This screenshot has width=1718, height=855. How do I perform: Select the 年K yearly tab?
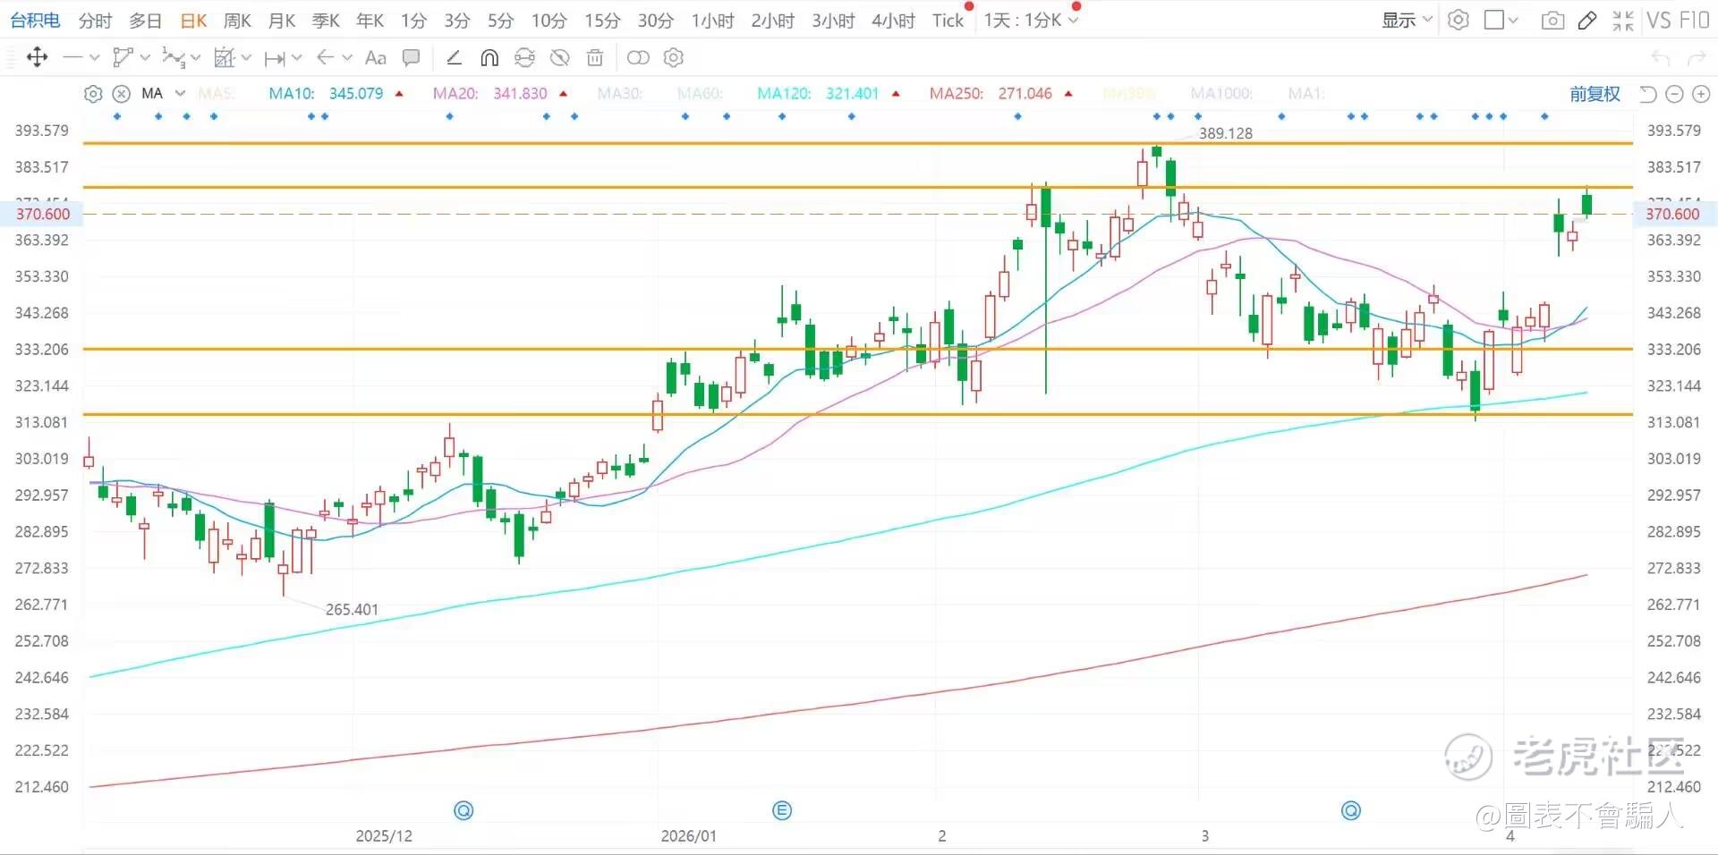click(370, 21)
